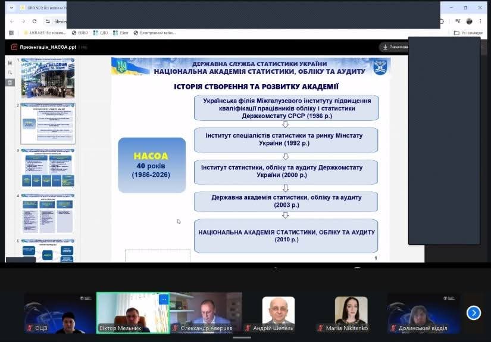
Task: Click the browser back arrow
Action: tap(12, 21)
